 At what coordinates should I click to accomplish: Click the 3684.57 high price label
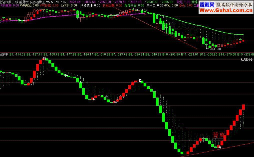(x=142, y=10)
